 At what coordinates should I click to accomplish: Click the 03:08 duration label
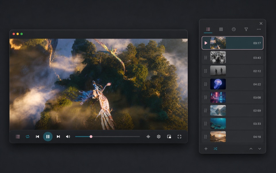[x=257, y=98]
